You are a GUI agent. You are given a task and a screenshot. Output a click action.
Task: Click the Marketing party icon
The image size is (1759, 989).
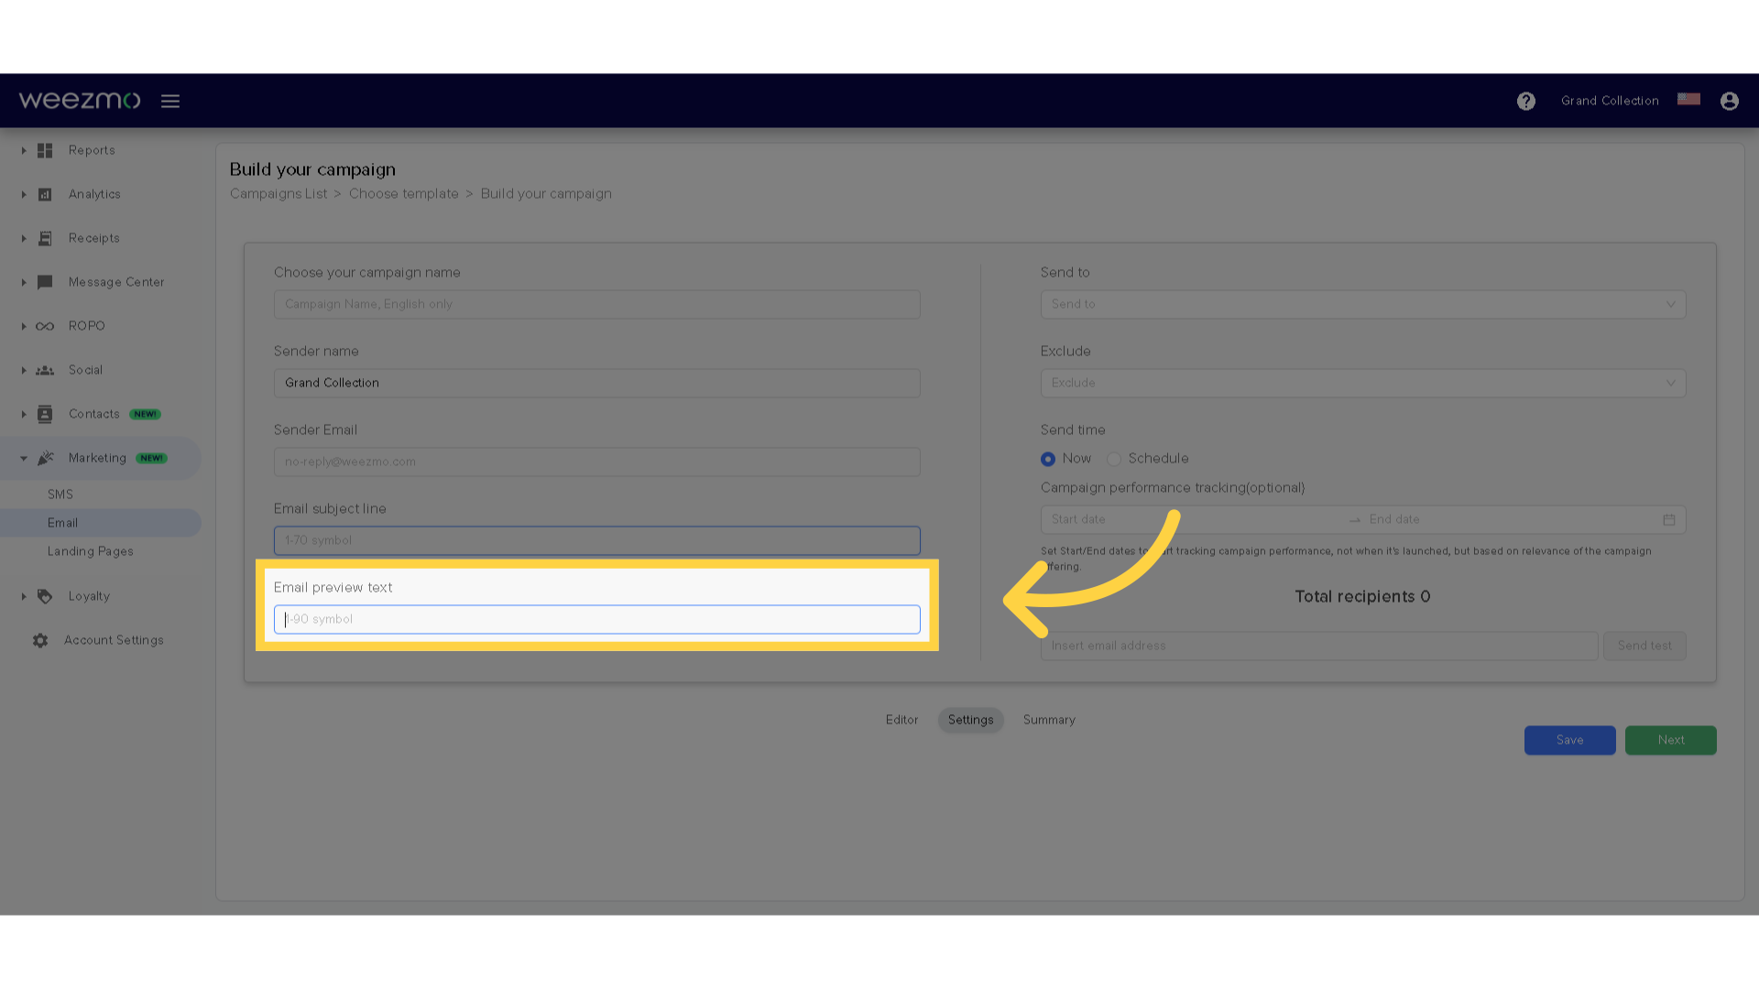point(46,458)
